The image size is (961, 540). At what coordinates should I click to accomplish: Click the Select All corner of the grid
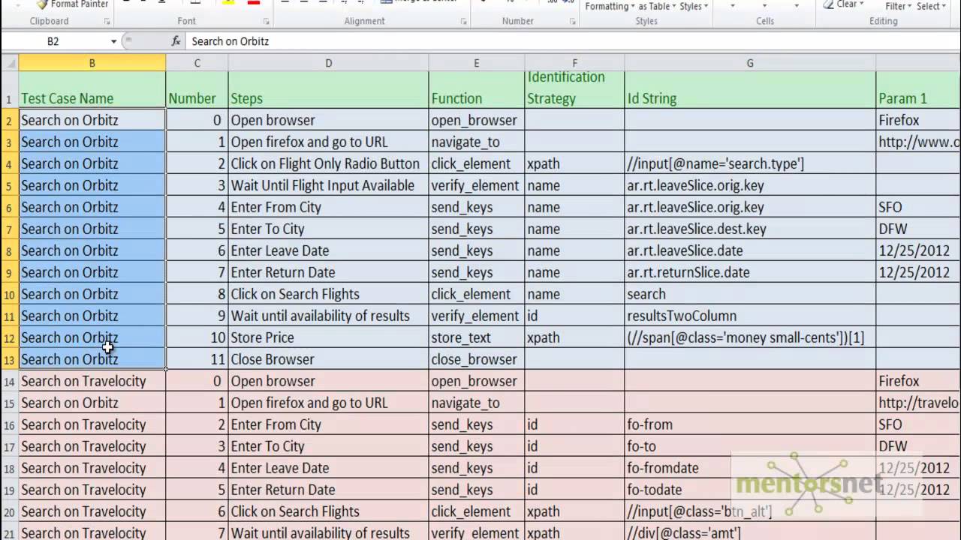[x=10, y=63]
